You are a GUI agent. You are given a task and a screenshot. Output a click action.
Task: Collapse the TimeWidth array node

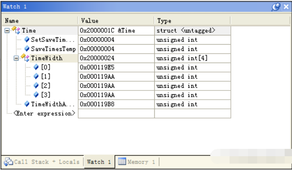pos(16,58)
